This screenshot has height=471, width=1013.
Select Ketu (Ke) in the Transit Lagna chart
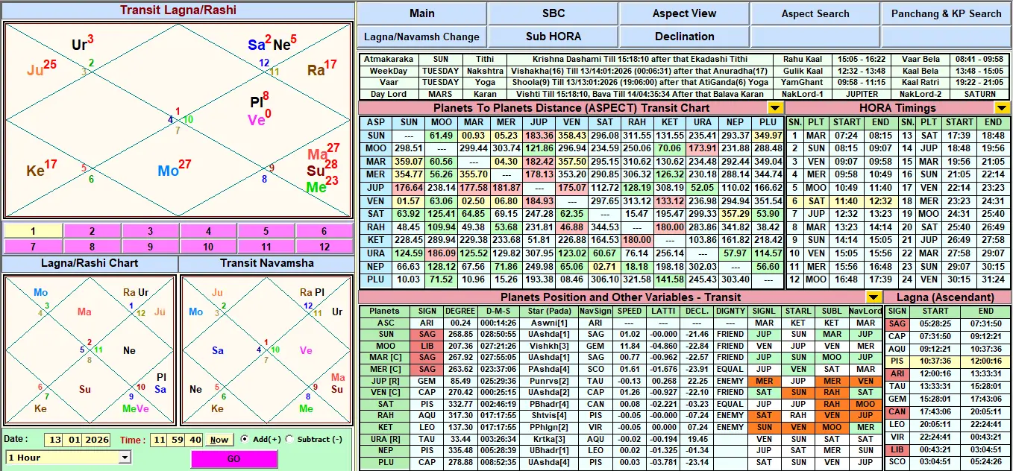[x=36, y=171]
